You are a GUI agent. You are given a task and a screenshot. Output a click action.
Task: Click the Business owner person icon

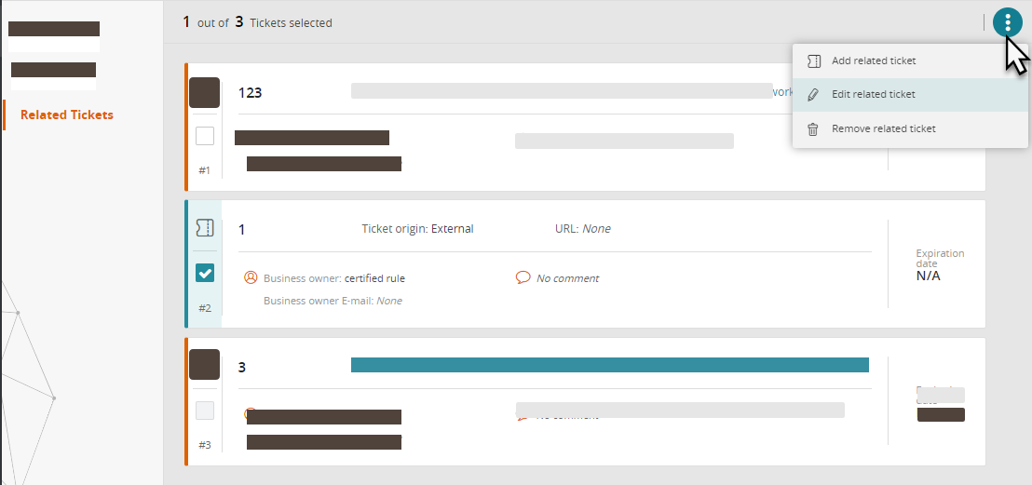tap(250, 277)
